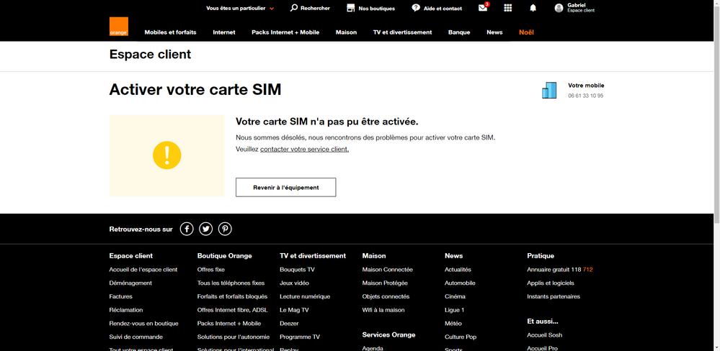Open the News menu
The width and height of the screenshot is (720, 351).
click(x=494, y=32)
